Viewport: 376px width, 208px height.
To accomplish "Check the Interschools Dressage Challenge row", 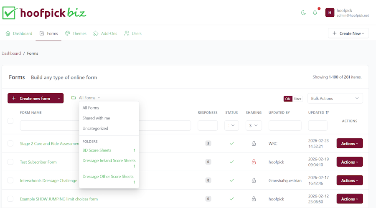I will pos(10,180).
